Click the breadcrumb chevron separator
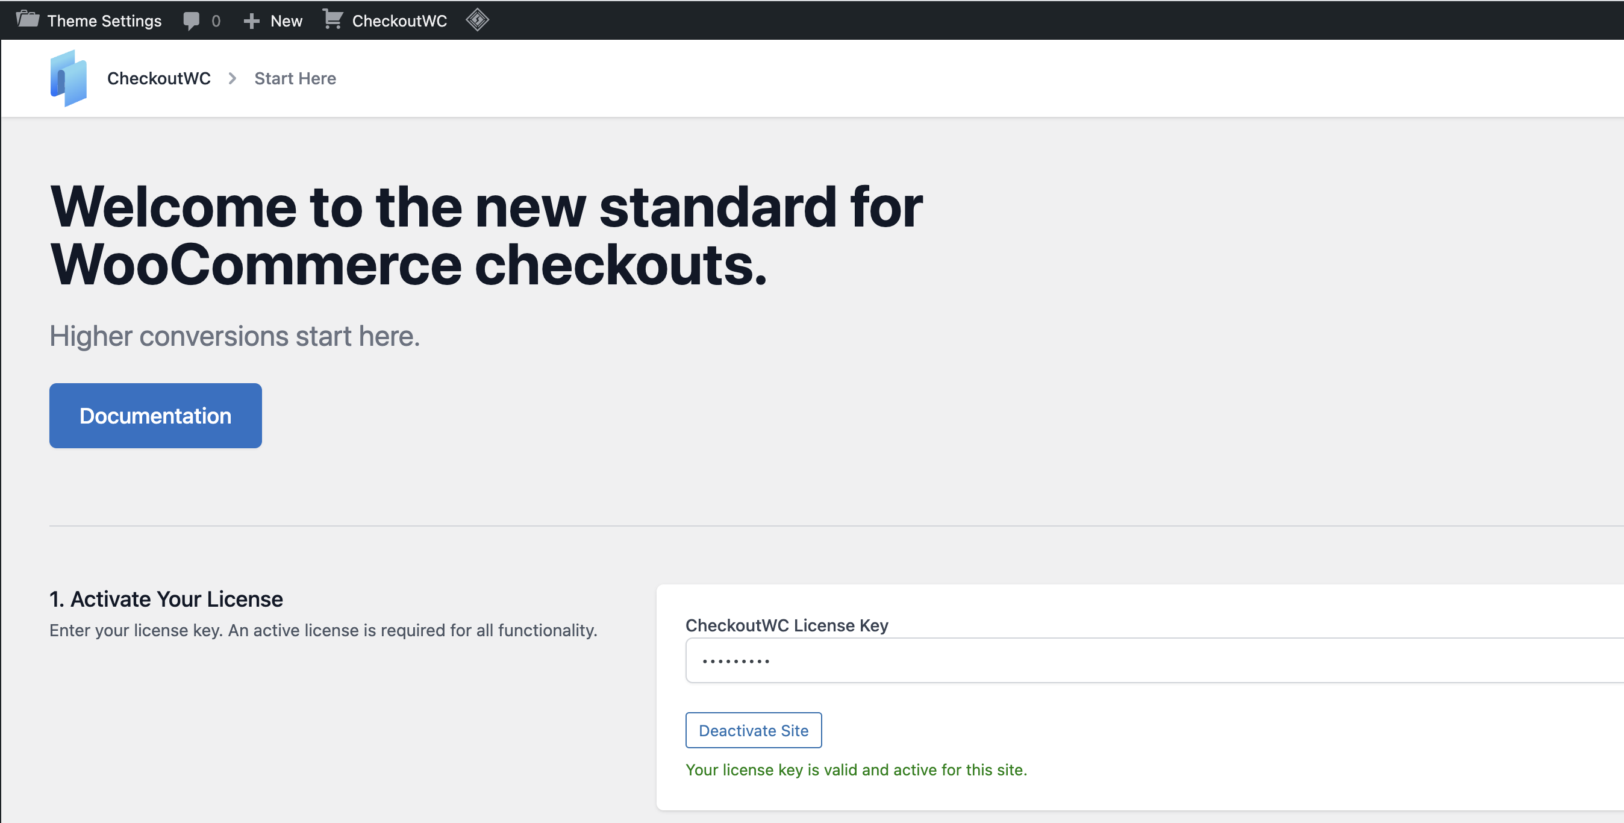Image resolution: width=1624 pixels, height=823 pixels. coord(233,78)
